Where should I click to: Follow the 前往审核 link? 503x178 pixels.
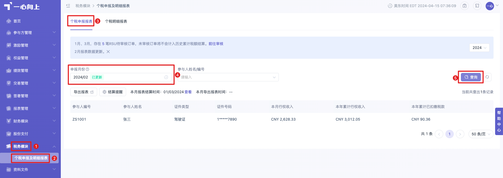[x=216, y=44]
